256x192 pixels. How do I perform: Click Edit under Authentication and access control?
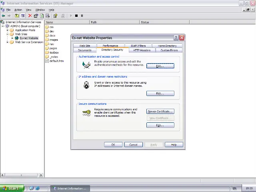160,66
